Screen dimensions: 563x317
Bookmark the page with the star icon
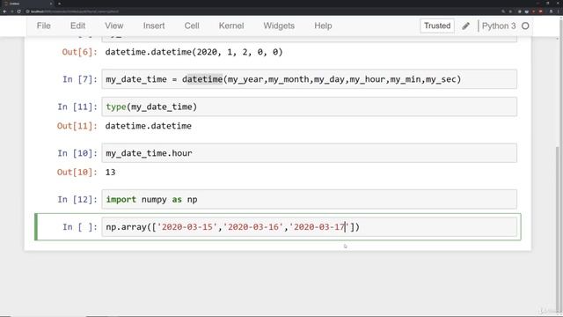click(x=510, y=11)
